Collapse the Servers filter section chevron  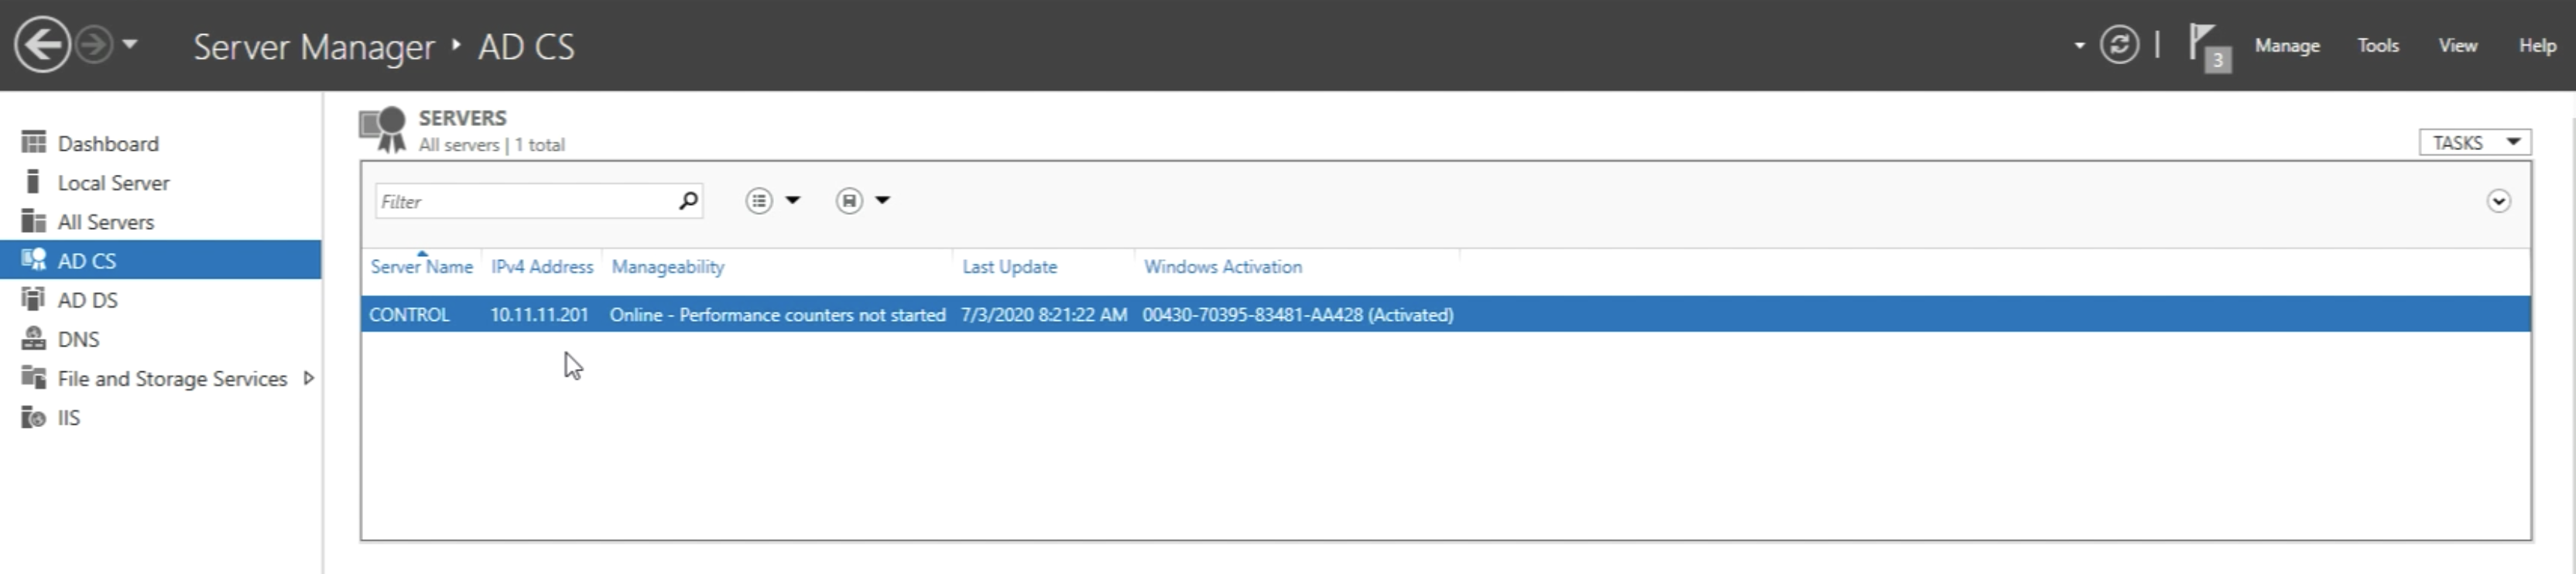coord(2497,202)
